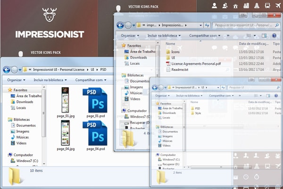This screenshot has height=189, width=283.
Task: Click the deer logo above IMPRESSIONIST
Action: pyautogui.click(x=50, y=15)
